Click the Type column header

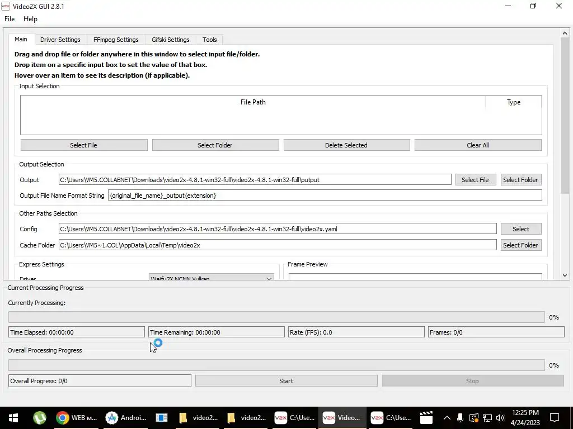point(514,102)
